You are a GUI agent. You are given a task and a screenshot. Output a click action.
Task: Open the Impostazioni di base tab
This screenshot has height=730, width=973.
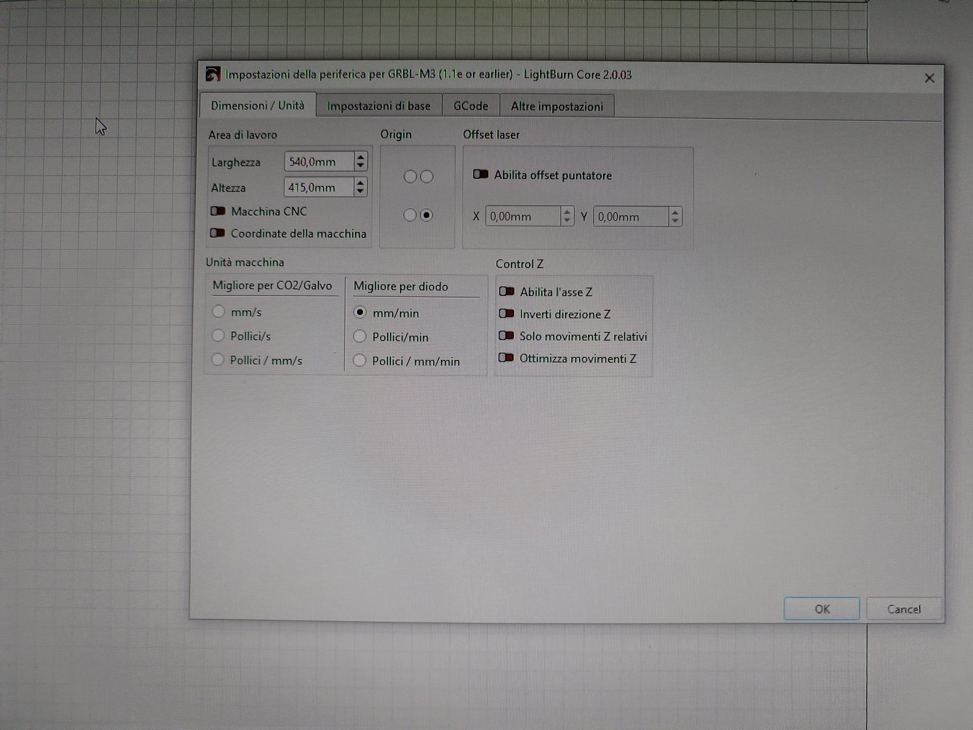click(x=379, y=106)
